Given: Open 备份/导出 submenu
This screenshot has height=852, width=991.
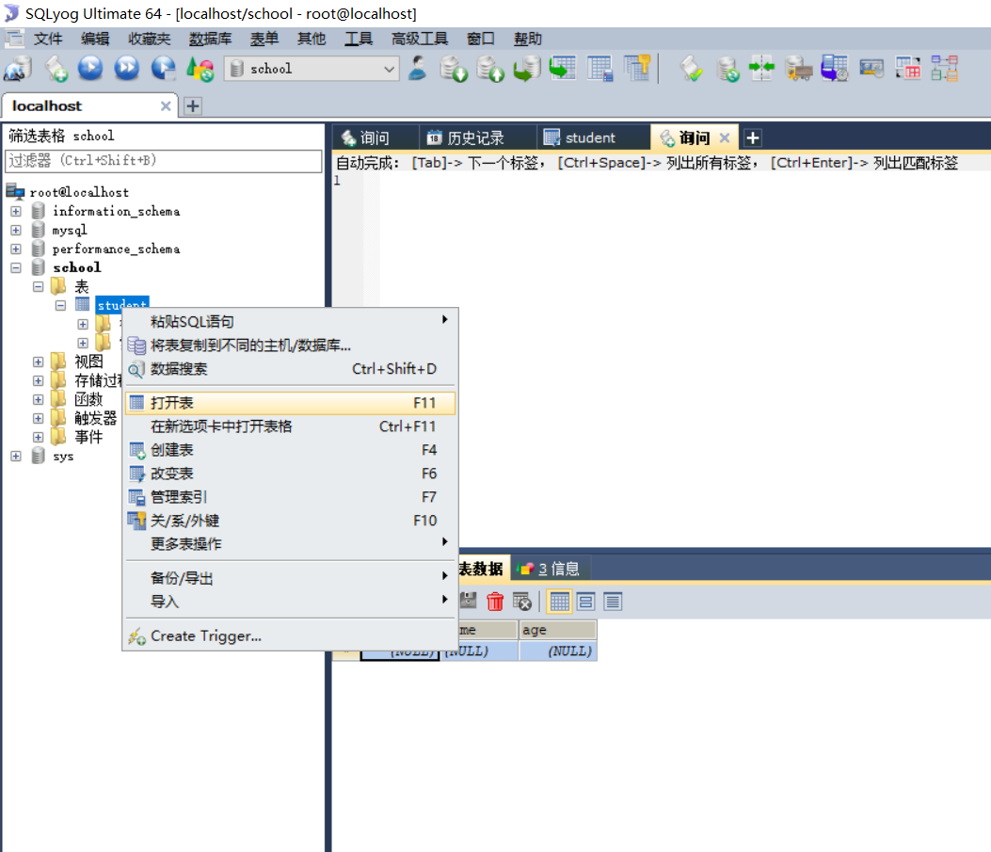Looking at the screenshot, I should click(290, 578).
